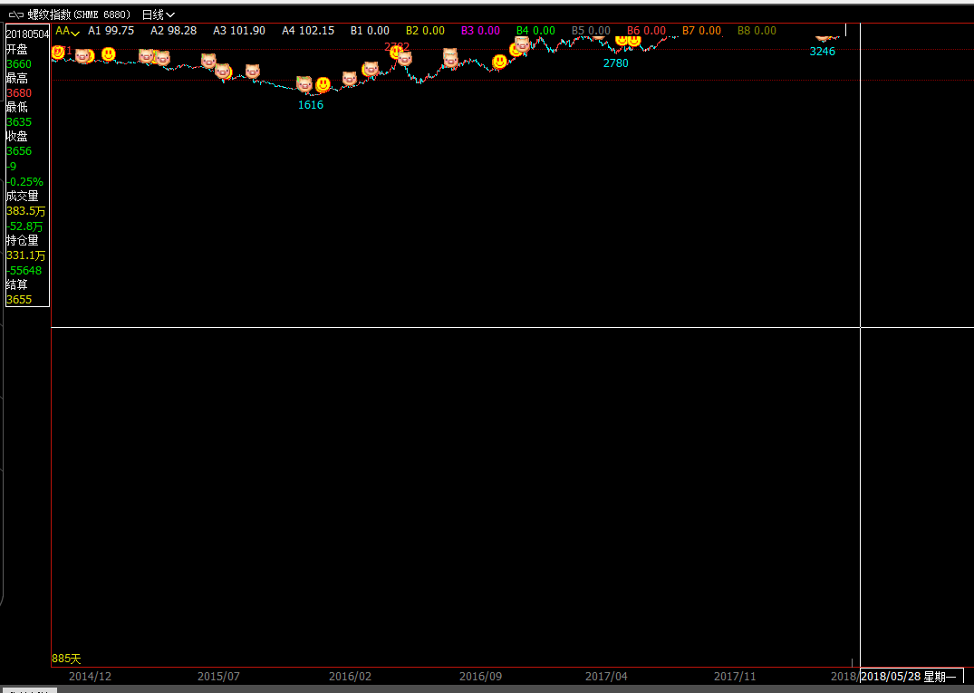This screenshot has height=693, width=974.
Task: Click the 2017/04 date axis label
Action: [x=606, y=677]
